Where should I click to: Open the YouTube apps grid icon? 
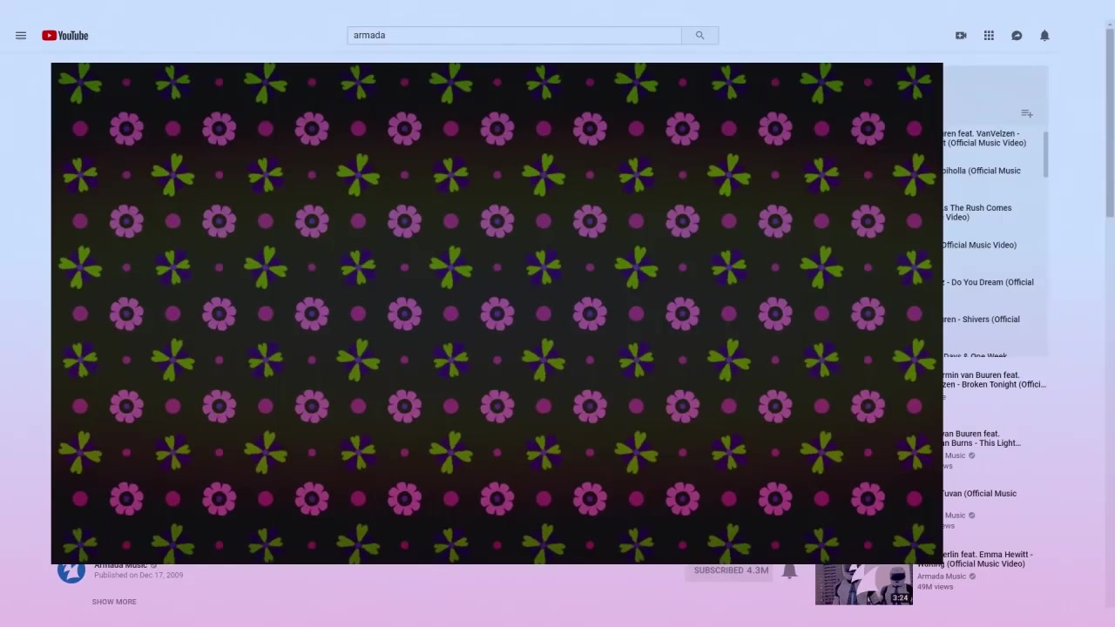989,36
